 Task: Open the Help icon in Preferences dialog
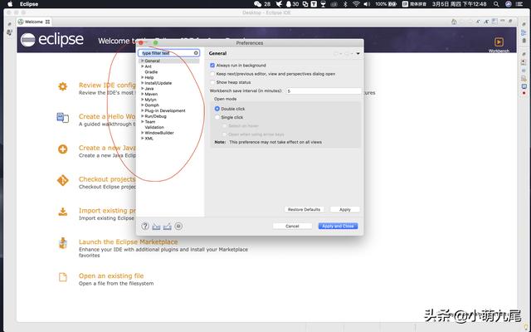tap(145, 226)
